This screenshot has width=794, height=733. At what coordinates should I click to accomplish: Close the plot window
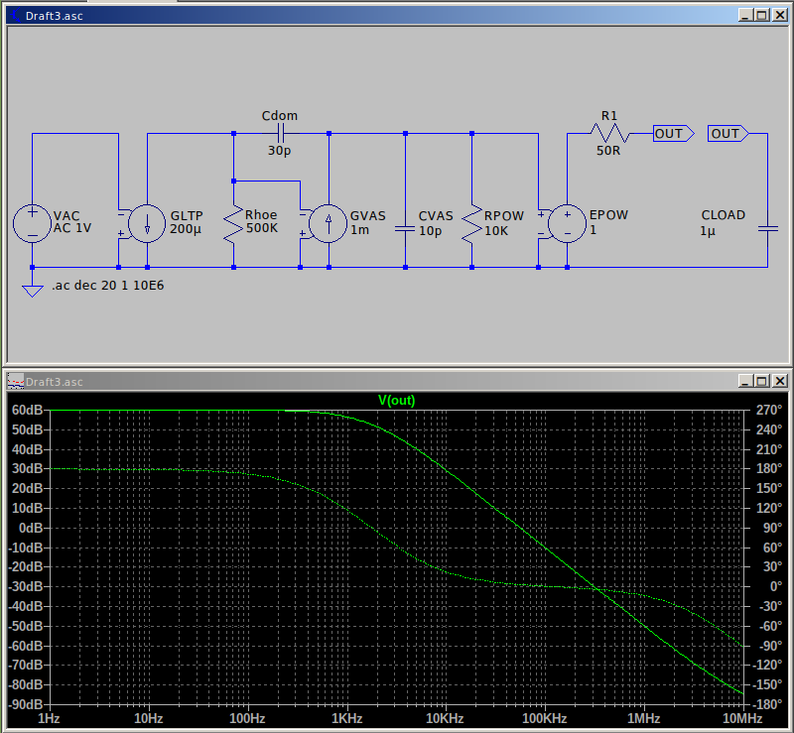(780, 381)
